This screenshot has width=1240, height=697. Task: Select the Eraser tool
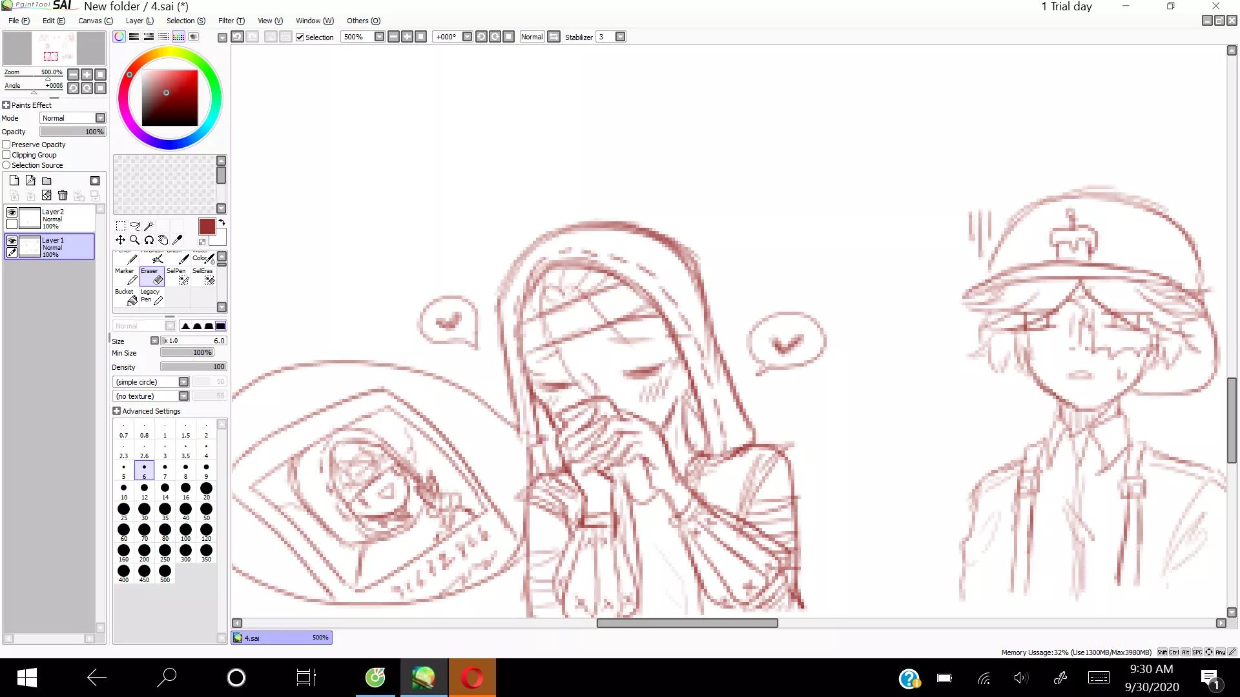tap(152, 276)
